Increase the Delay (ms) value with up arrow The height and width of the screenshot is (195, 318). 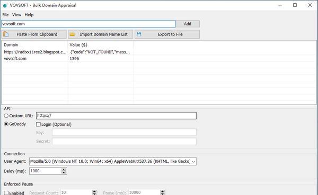64,170
